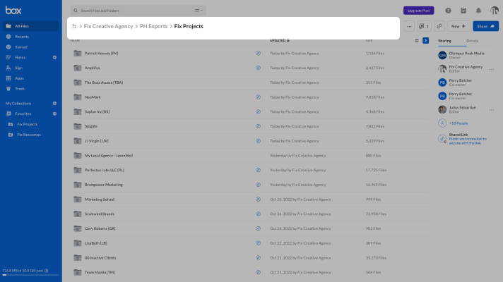Viewport: 503px width, 282px height.
Task: Switch to Sharing tab
Action: [444, 41]
